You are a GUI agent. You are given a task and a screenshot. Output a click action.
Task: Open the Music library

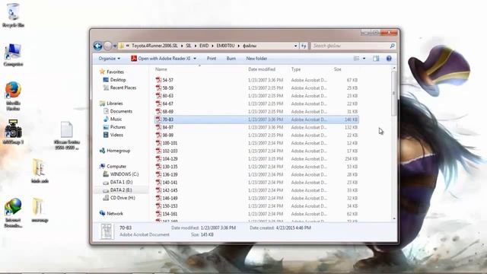click(x=113, y=119)
